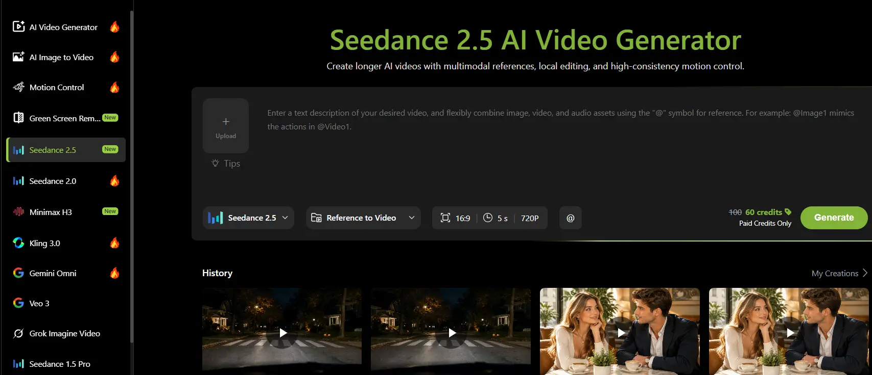Click the Seedance 2.5 sidebar bars icon
The width and height of the screenshot is (872, 375).
click(x=18, y=150)
